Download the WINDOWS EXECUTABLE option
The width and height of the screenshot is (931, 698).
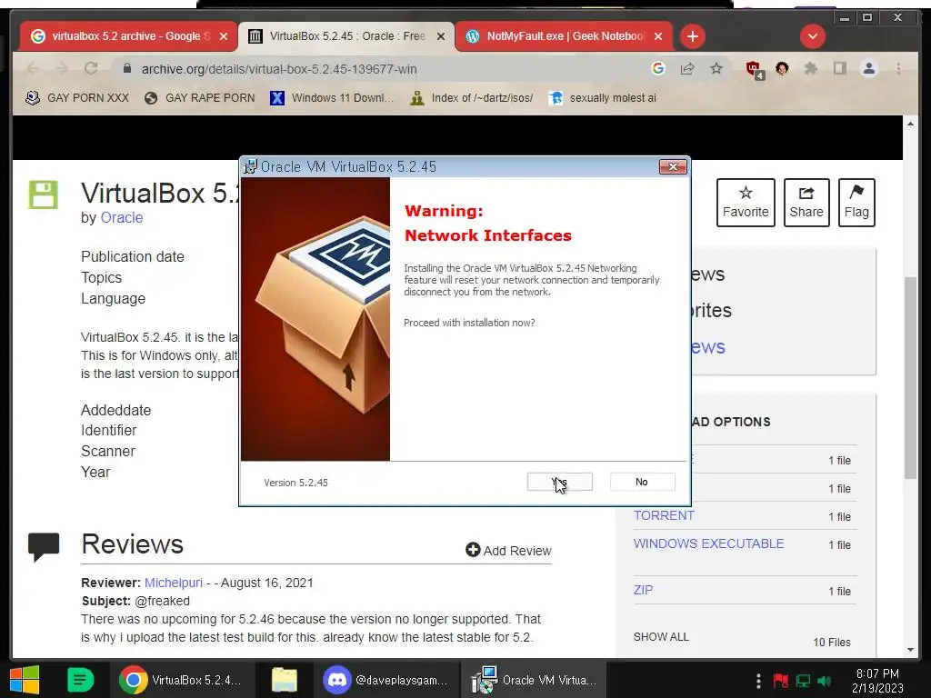click(709, 543)
